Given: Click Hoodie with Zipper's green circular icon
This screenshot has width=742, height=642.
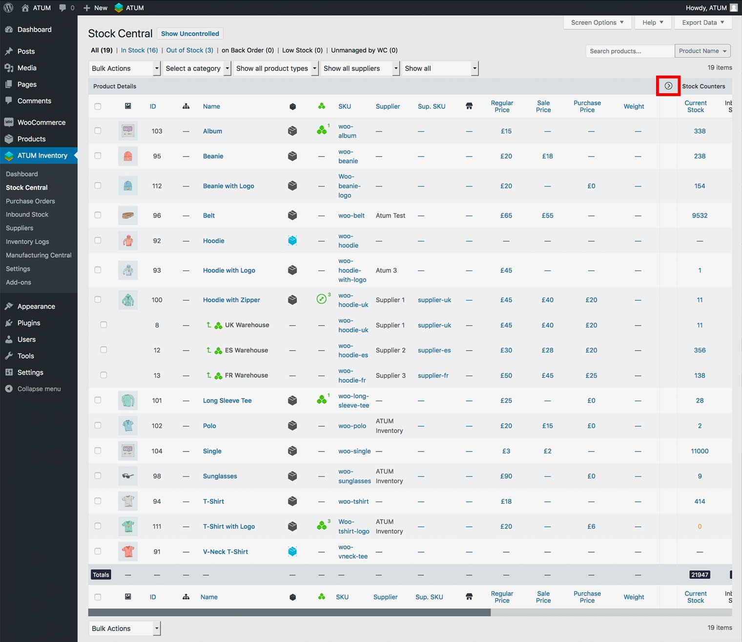Looking at the screenshot, I should tap(321, 299).
